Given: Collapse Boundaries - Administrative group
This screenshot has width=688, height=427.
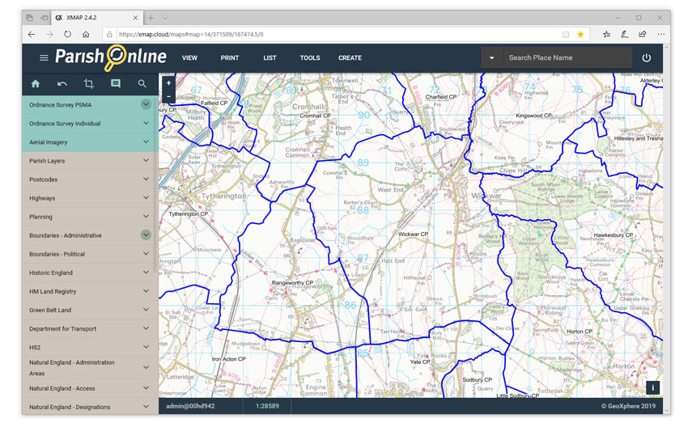Looking at the screenshot, I should (x=146, y=235).
